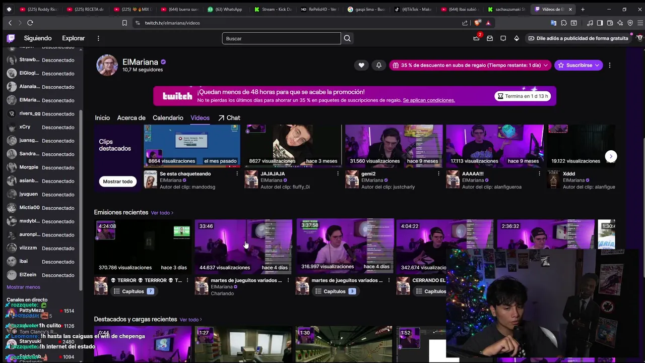Open whispers chat bubble icon
The image size is (645, 363).
[x=503, y=38]
